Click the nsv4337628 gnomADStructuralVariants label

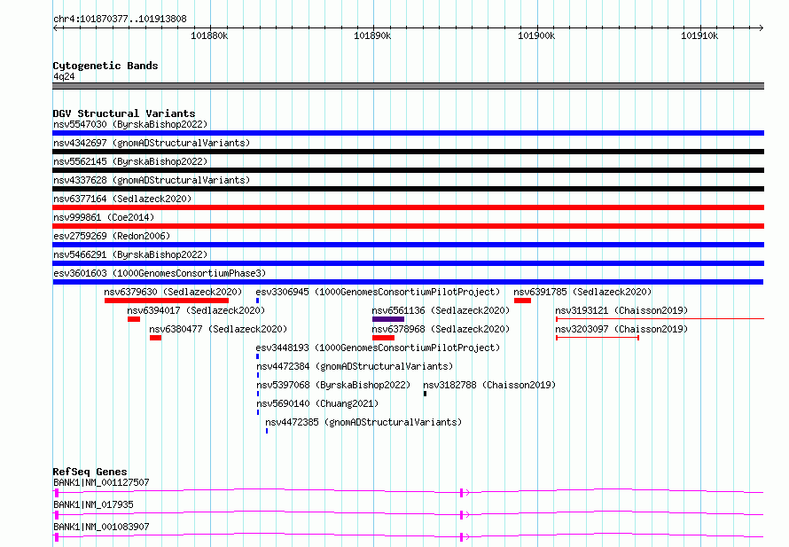(152, 180)
